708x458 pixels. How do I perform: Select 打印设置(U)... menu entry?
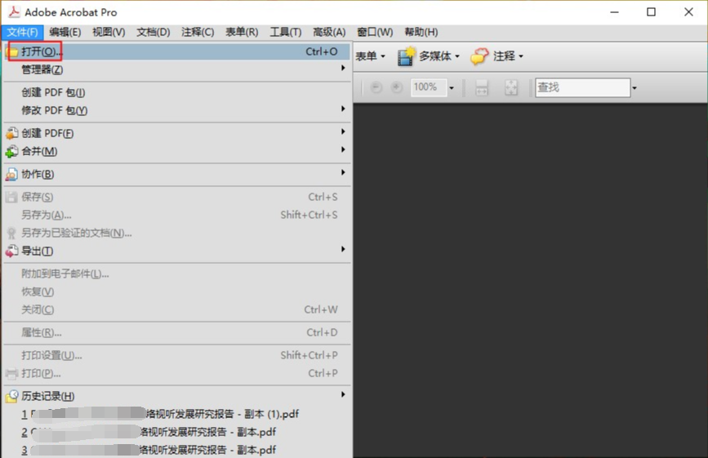177,356
